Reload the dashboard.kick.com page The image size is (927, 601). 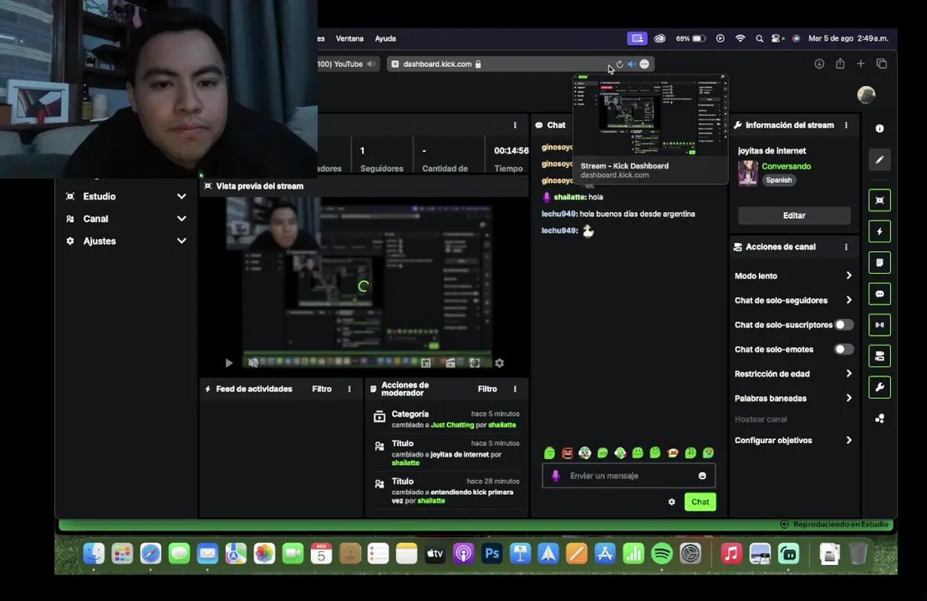tap(619, 64)
